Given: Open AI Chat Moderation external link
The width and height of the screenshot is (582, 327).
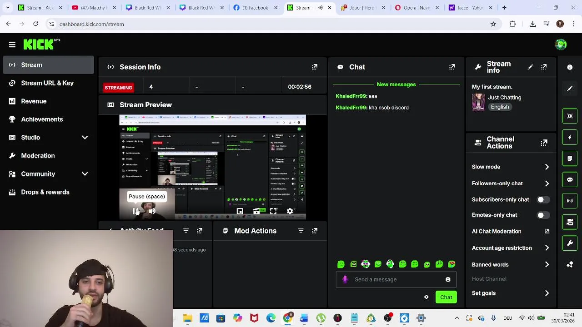Looking at the screenshot, I should (x=547, y=231).
